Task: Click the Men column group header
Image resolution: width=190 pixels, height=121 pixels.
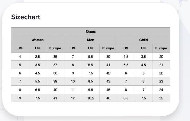Action: pos(91,40)
